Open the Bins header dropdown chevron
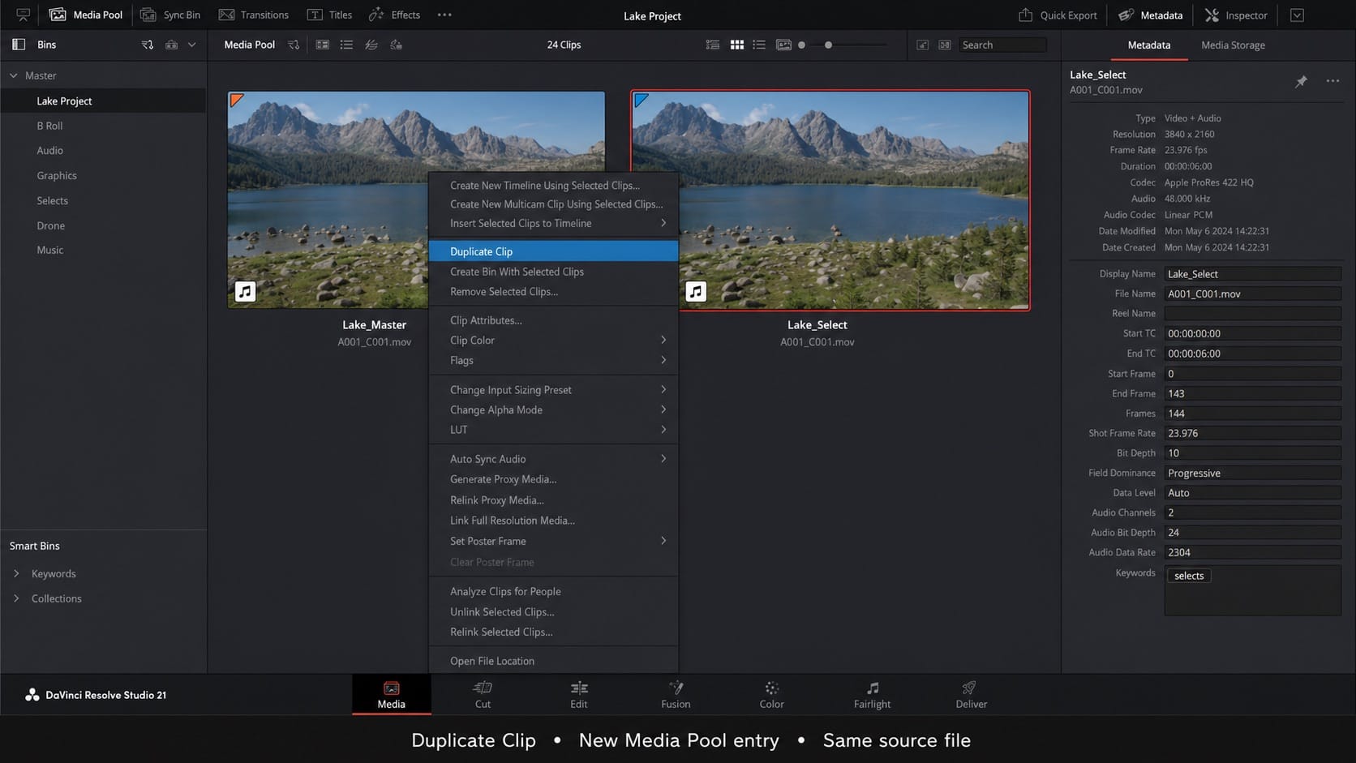The width and height of the screenshot is (1356, 763). click(192, 45)
